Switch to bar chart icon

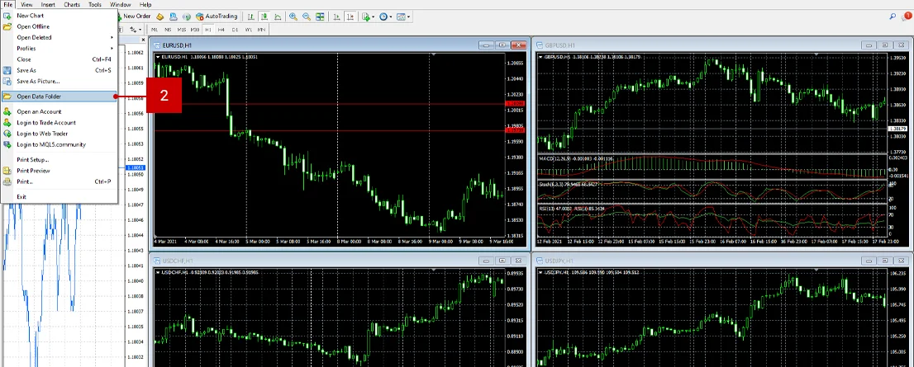point(252,16)
